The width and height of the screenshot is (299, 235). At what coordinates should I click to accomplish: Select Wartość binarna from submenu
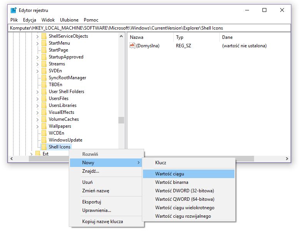pyautogui.click(x=189, y=182)
